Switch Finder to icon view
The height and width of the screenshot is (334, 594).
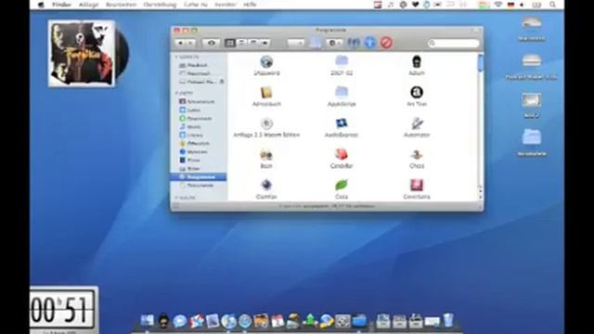[x=229, y=43]
